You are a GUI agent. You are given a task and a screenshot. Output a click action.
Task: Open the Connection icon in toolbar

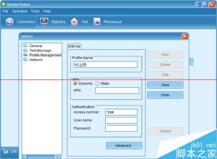(x=10, y=22)
